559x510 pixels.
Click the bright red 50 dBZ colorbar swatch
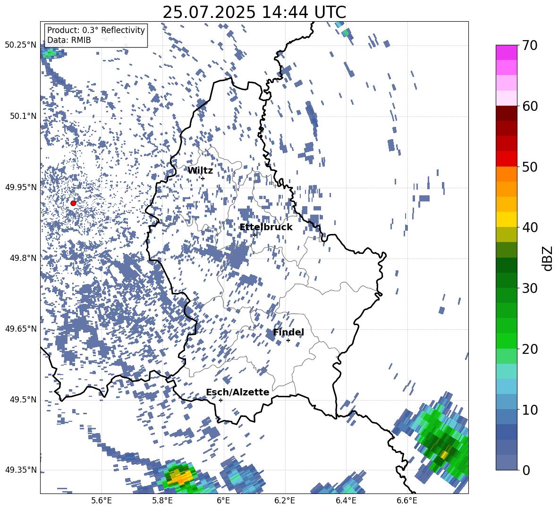pyautogui.click(x=506, y=159)
